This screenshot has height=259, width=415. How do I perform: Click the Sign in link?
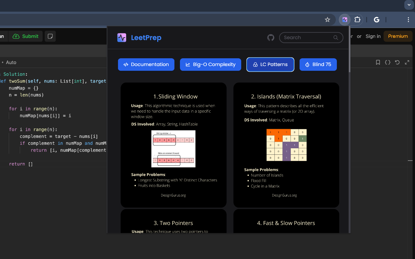pyautogui.click(x=373, y=36)
